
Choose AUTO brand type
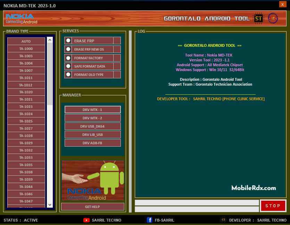click(26, 41)
